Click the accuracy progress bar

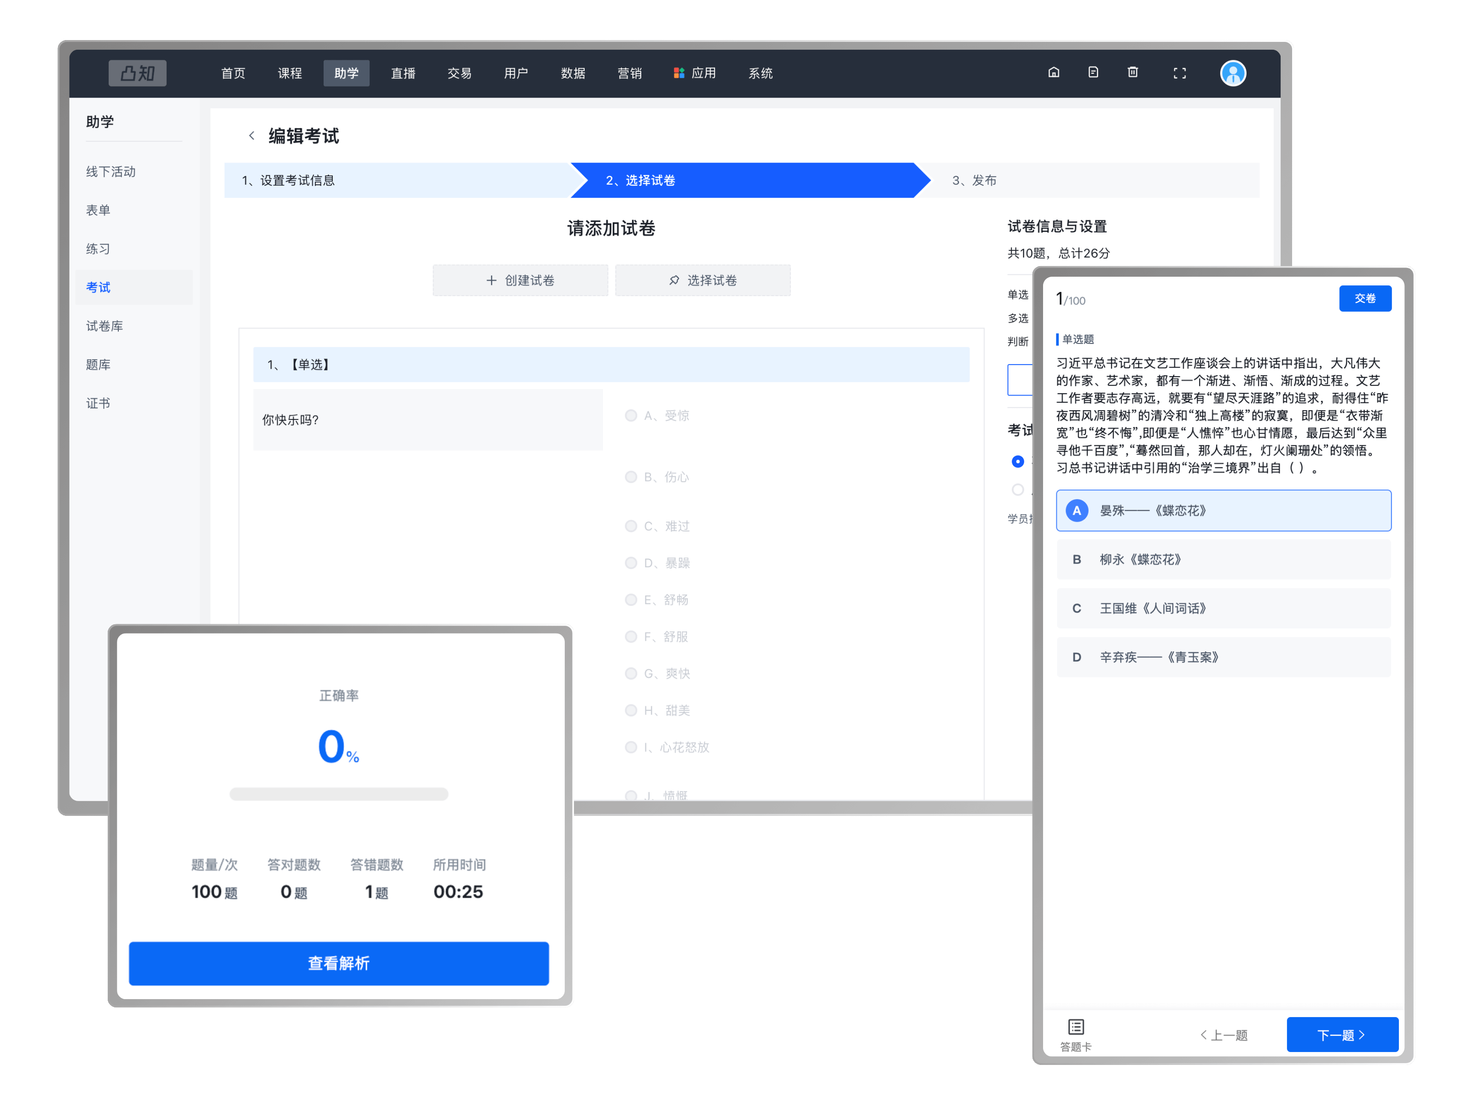pos(338,794)
